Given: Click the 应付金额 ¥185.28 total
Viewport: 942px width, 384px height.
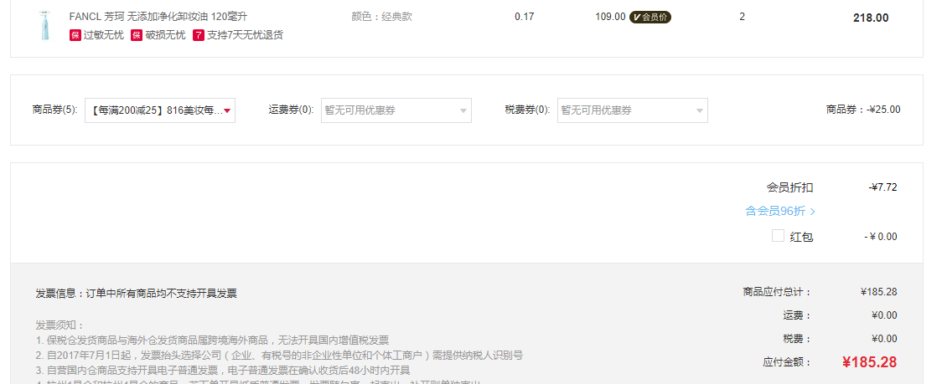Looking at the screenshot, I should pos(869,361).
